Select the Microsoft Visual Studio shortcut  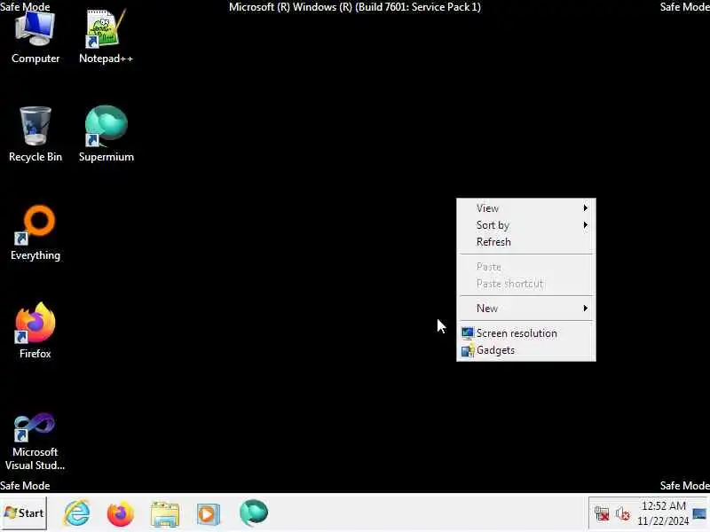tap(35, 442)
